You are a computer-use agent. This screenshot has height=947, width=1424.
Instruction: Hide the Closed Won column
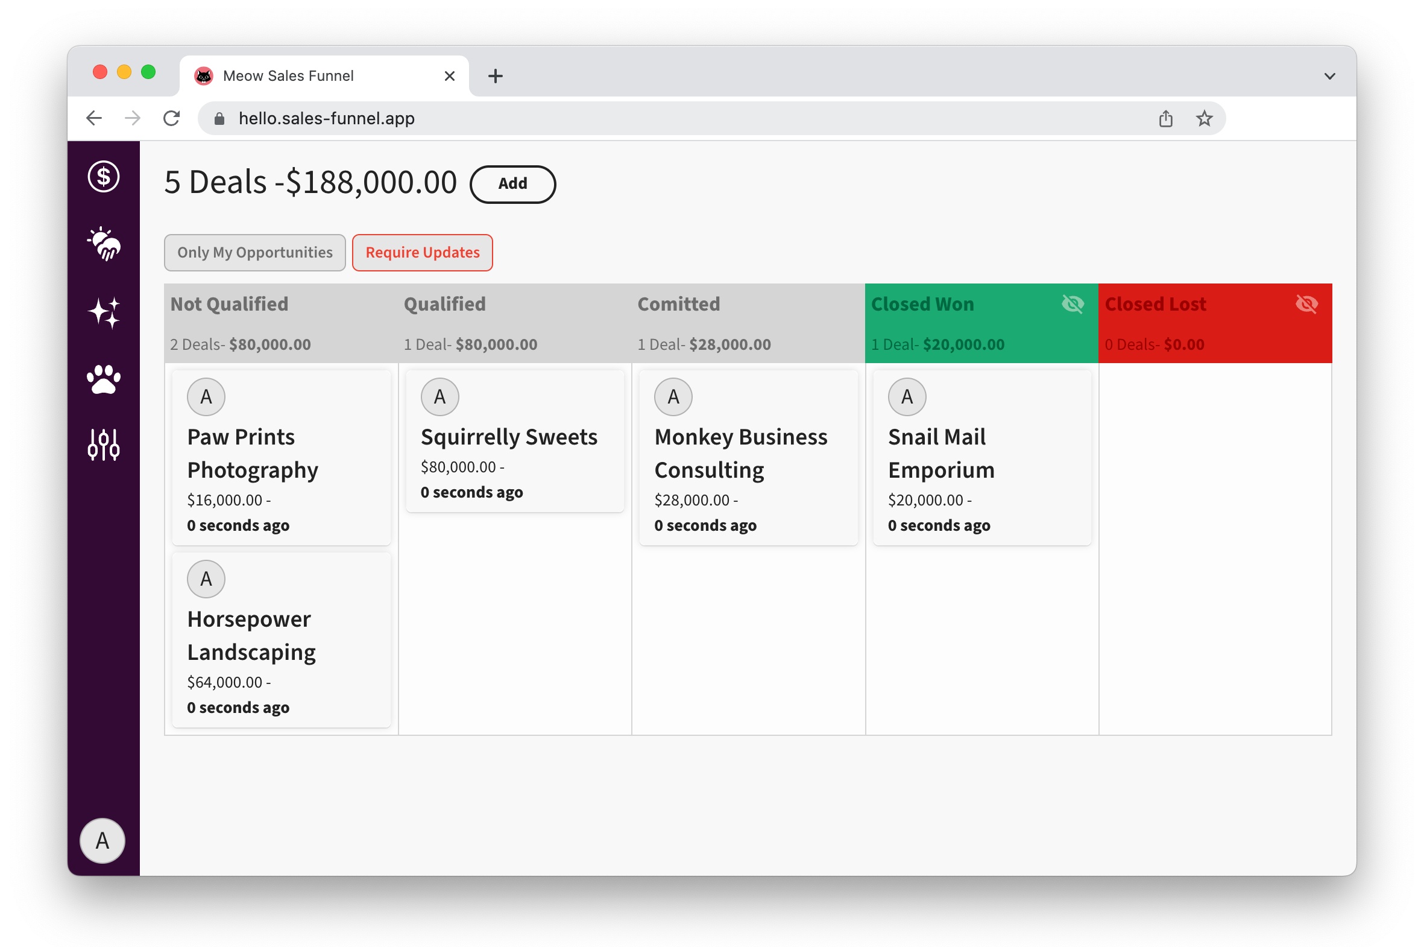pos(1072,305)
